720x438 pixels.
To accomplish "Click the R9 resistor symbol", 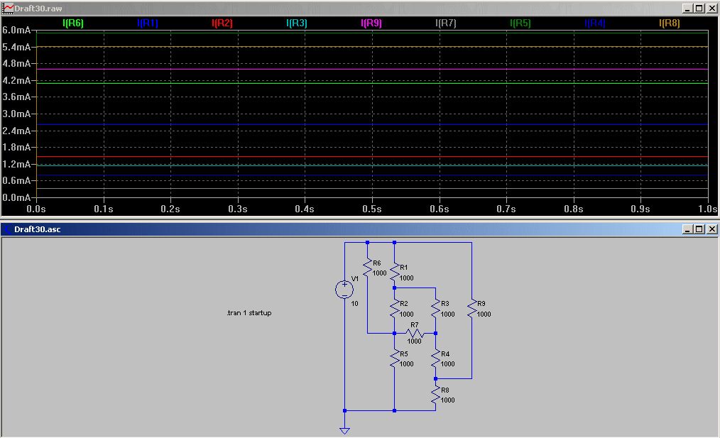I will click(471, 308).
